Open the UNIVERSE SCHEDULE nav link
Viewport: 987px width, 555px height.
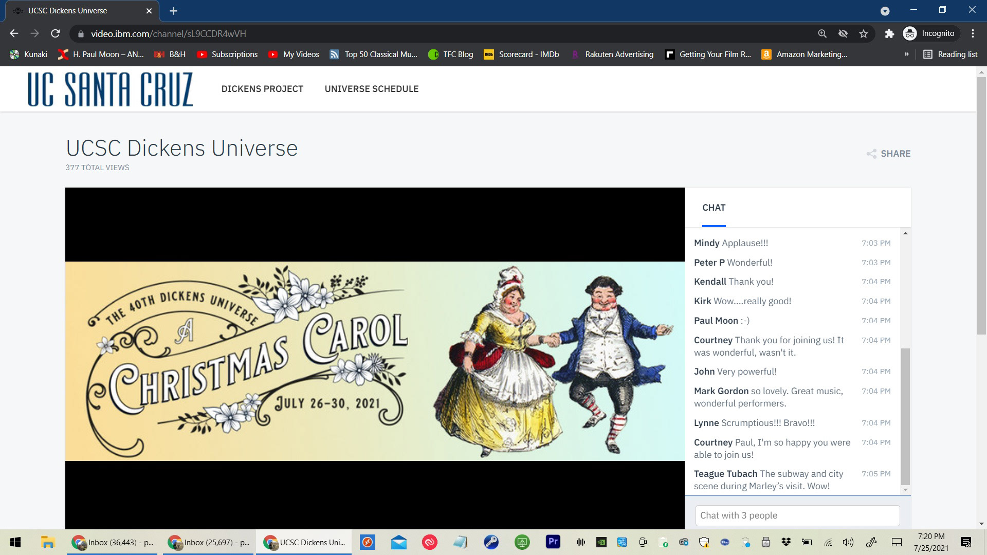(x=371, y=89)
